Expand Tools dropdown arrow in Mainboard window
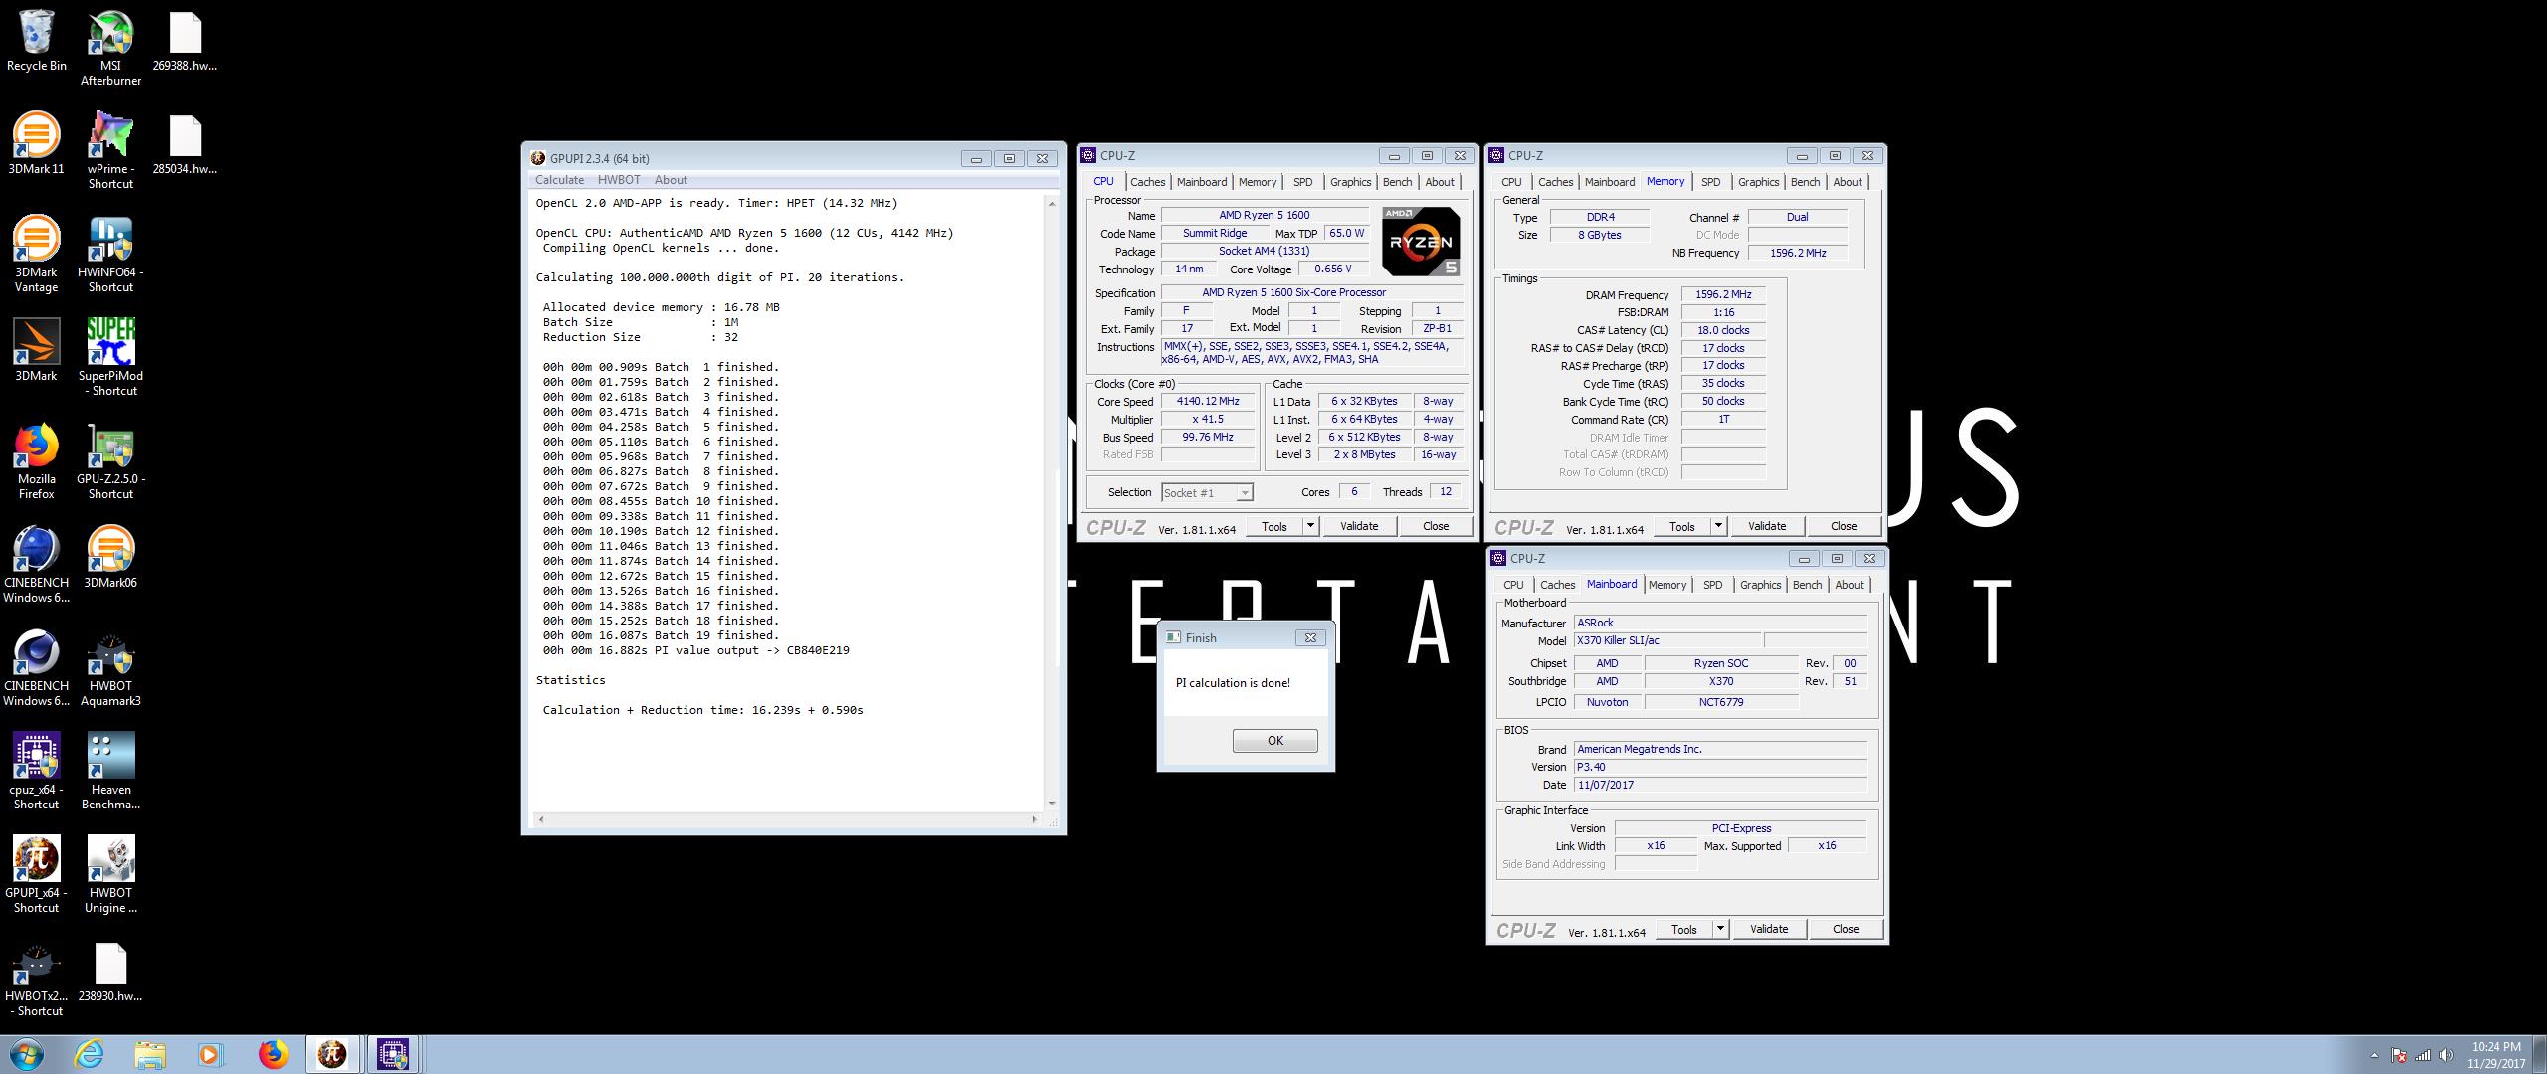Viewport: 2547px width, 1074px height. (x=1720, y=929)
